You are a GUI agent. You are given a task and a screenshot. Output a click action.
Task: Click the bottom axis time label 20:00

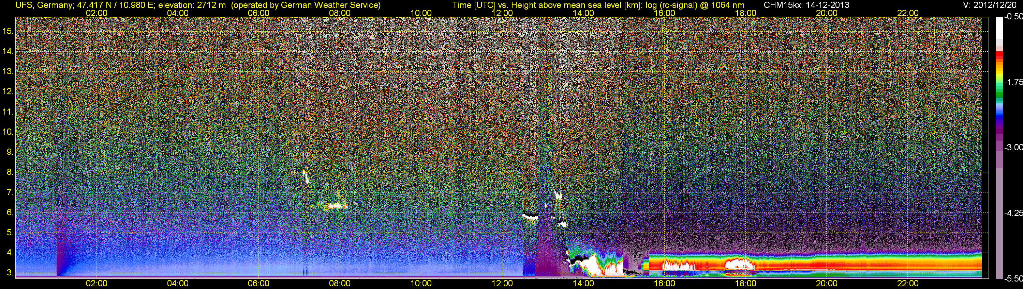tap(827, 284)
